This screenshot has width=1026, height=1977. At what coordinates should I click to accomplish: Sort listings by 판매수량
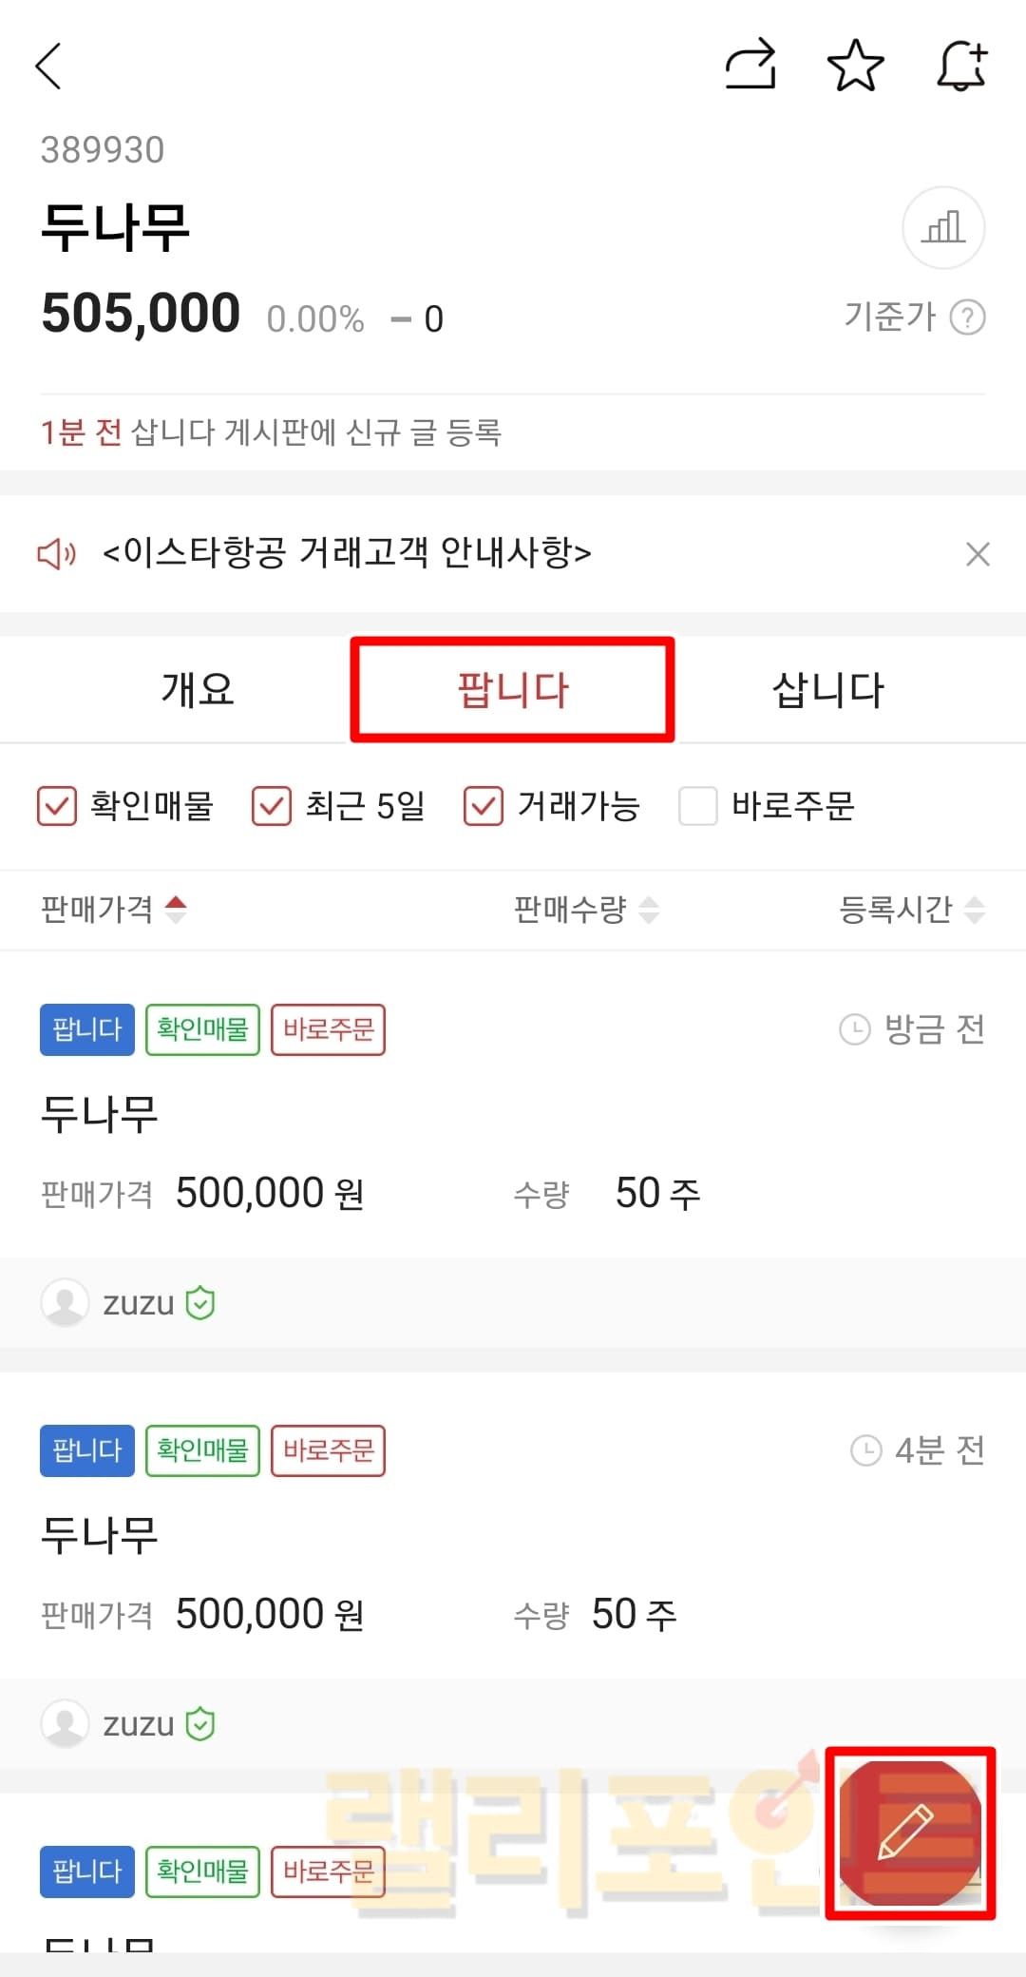click(585, 910)
